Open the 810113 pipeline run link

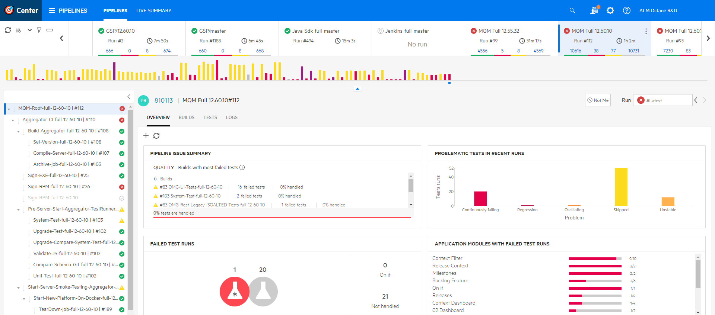coord(163,100)
